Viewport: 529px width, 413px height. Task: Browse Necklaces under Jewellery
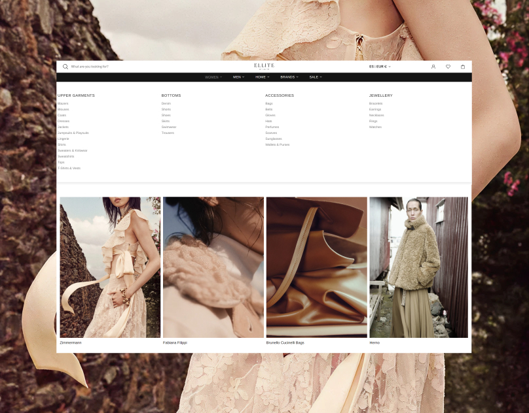click(376, 115)
